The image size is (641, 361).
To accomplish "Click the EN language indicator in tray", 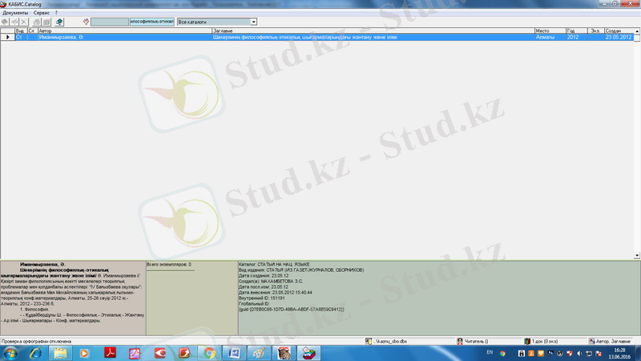I will [490, 352].
